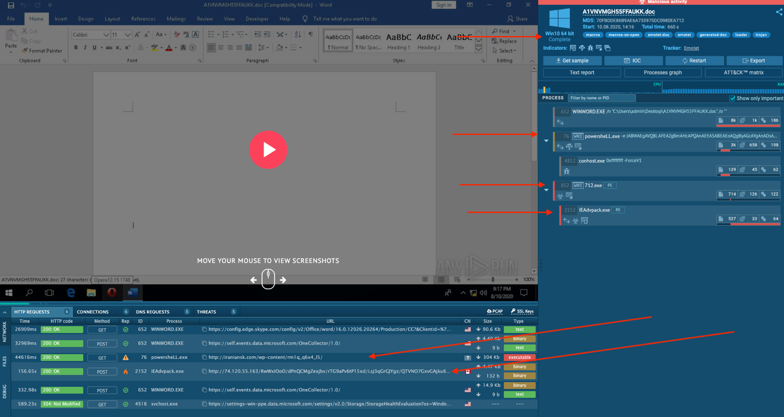Open the References tab in Word ribbon
This screenshot has width=784, height=417.
pos(143,19)
